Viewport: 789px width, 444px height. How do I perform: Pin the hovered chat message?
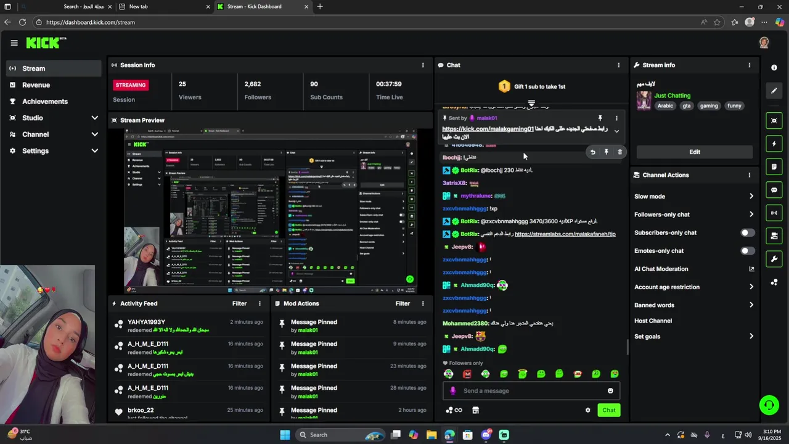point(606,152)
